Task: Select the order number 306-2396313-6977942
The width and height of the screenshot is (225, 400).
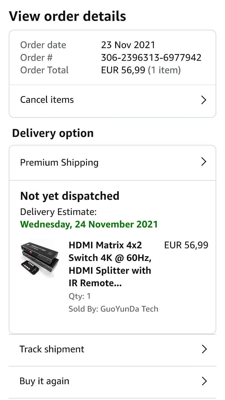Action: pos(151,57)
